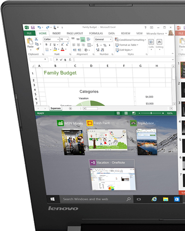Open the Store icon on taskbar

click(x=177, y=199)
